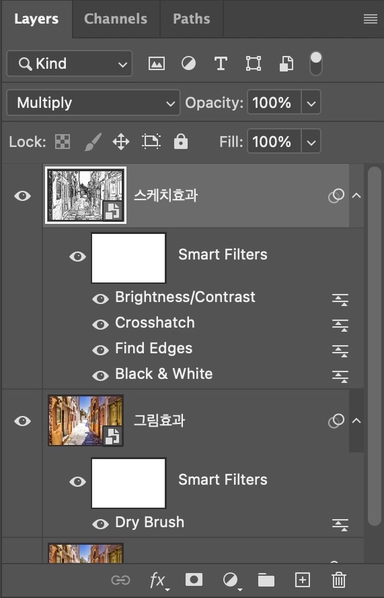
Task: Toggle Dry Brush filter visibility
Action: (100, 524)
